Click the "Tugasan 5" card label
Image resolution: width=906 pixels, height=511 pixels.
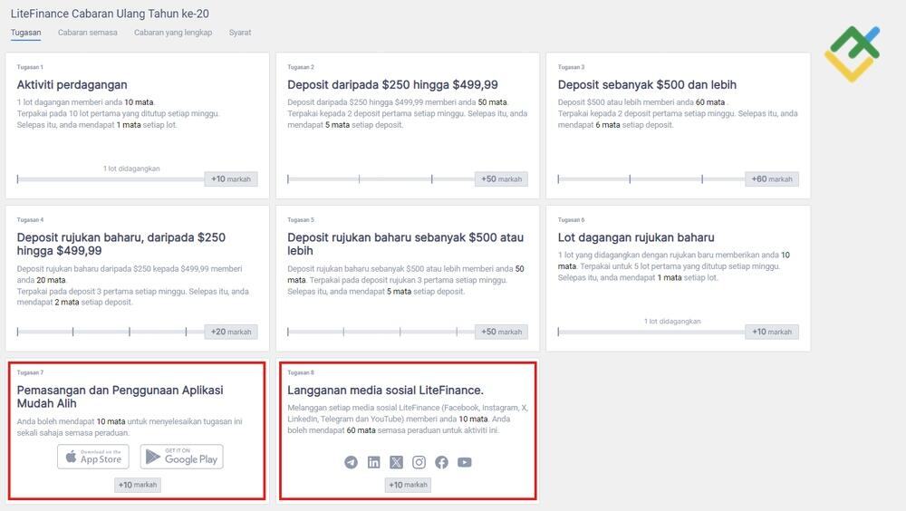pos(301,219)
